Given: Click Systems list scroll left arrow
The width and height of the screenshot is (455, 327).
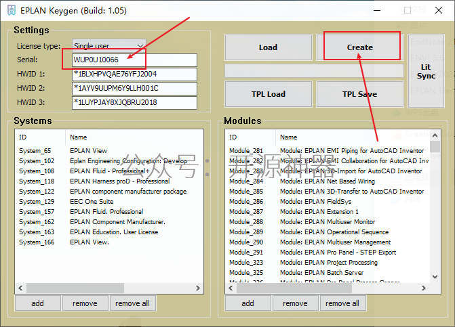Looking at the screenshot, I should click(x=20, y=288).
